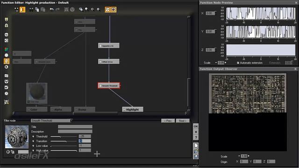Toggle the Automatic extension checkbox
The width and height of the screenshot is (299, 168).
click(238, 63)
